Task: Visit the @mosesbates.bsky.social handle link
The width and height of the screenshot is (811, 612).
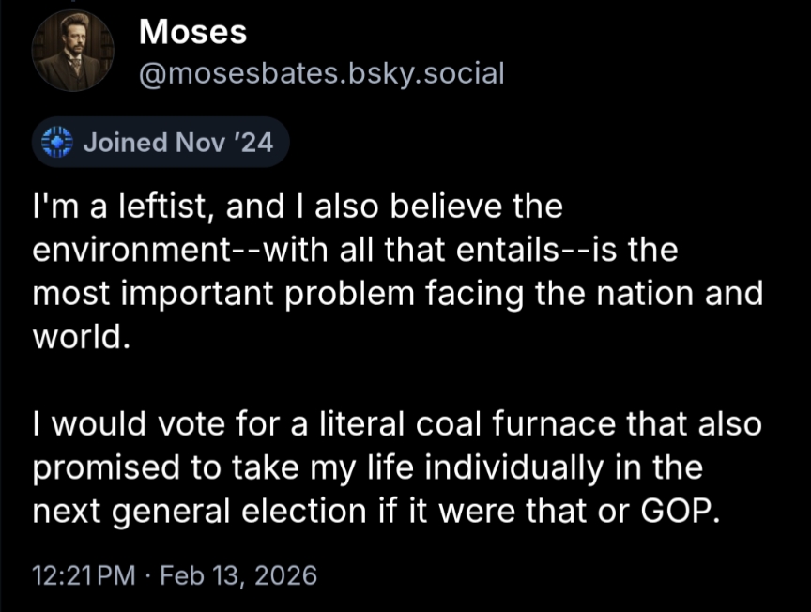Action: click(321, 72)
